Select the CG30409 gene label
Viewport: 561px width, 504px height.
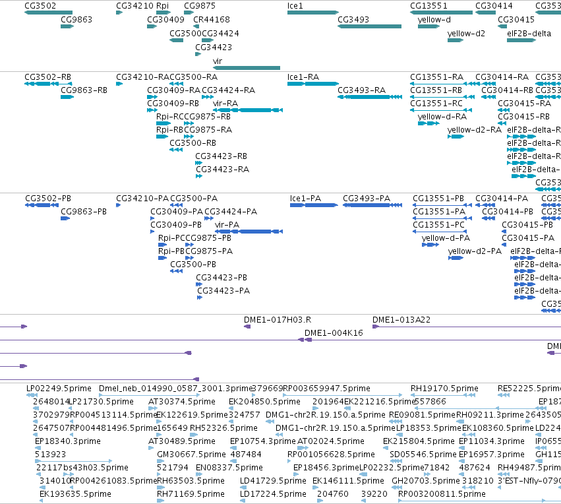pyautogui.click(x=165, y=19)
